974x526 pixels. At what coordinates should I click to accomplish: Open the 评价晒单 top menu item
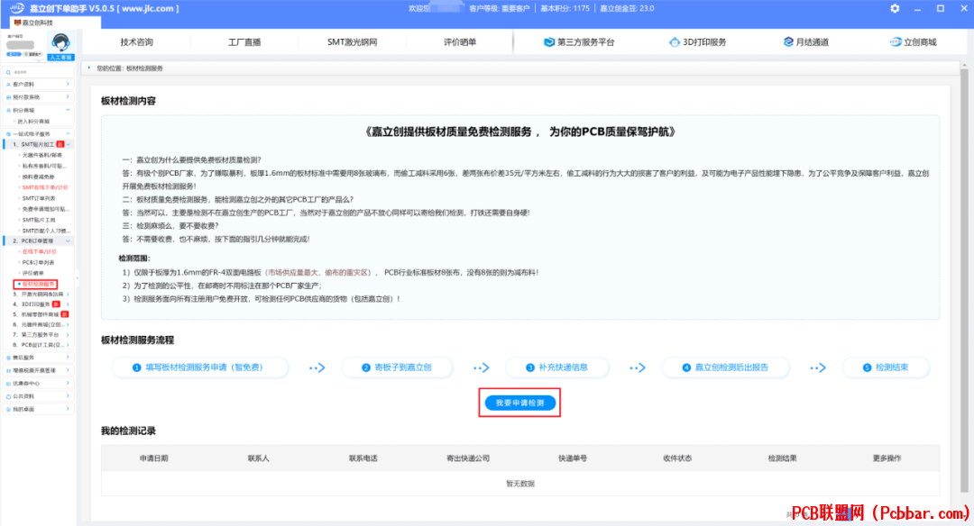pyautogui.click(x=460, y=42)
